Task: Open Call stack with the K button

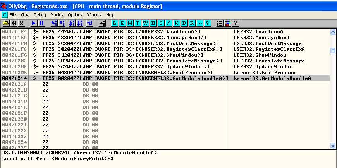Action: click(x=176, y=23)
